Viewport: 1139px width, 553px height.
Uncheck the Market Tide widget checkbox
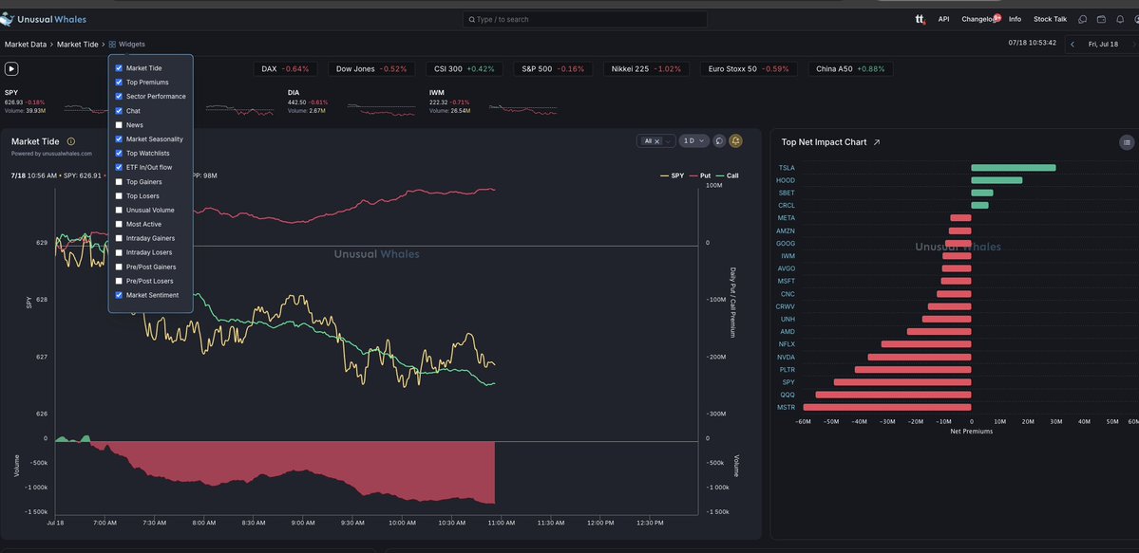click(119, 68)
